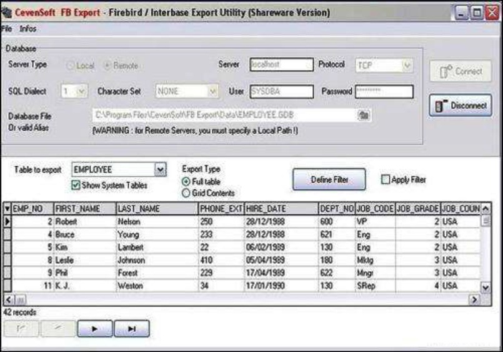Click the Server input field
Viewport: 503px width, 352px height.
point(281,64)
